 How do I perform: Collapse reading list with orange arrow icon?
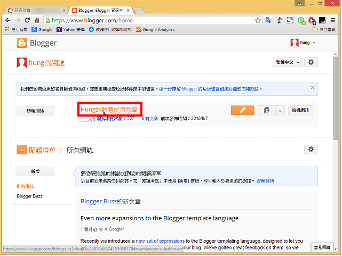22,150
